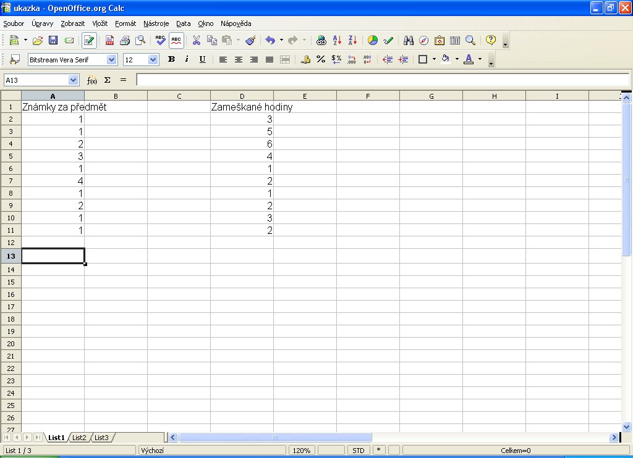Image resolution: width=633 pixels, height=458 pixels.
Task: Click the Cut scissors icon
Action: [196, 40]
